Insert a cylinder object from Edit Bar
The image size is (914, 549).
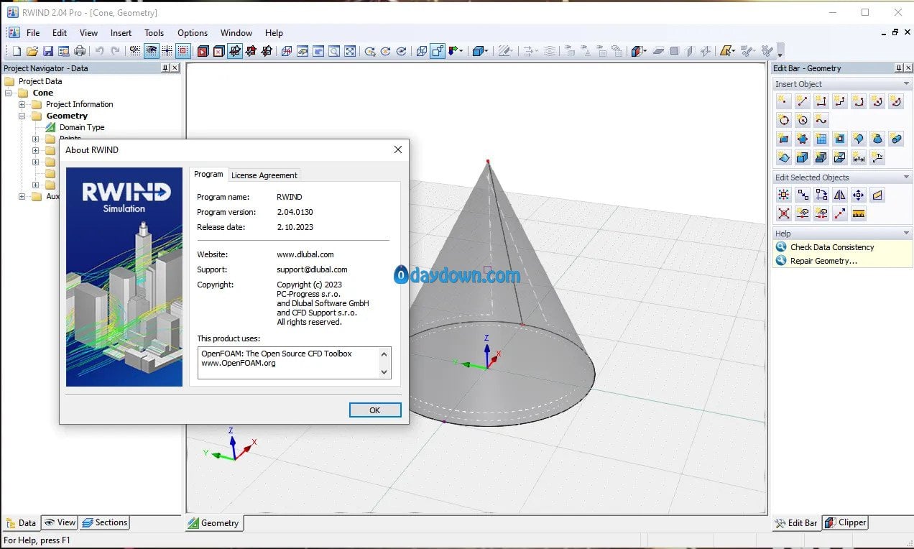click(896, 139)
